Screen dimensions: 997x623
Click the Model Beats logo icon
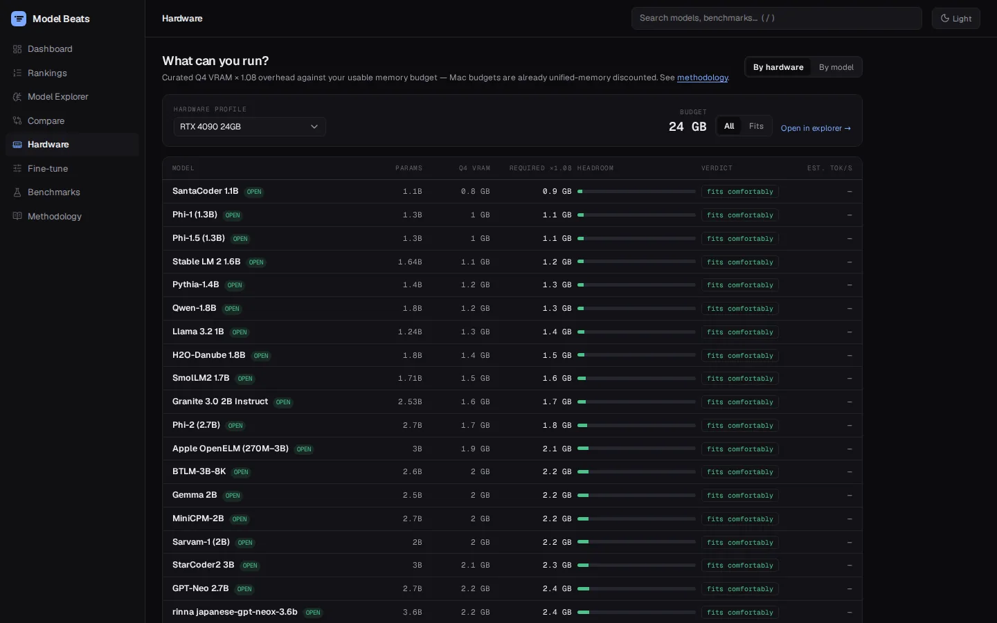coord(19,19)
